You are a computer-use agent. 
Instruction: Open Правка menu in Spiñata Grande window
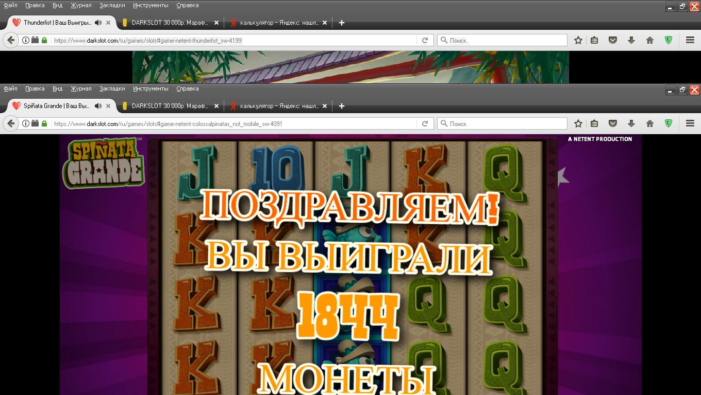coord(35,88)
